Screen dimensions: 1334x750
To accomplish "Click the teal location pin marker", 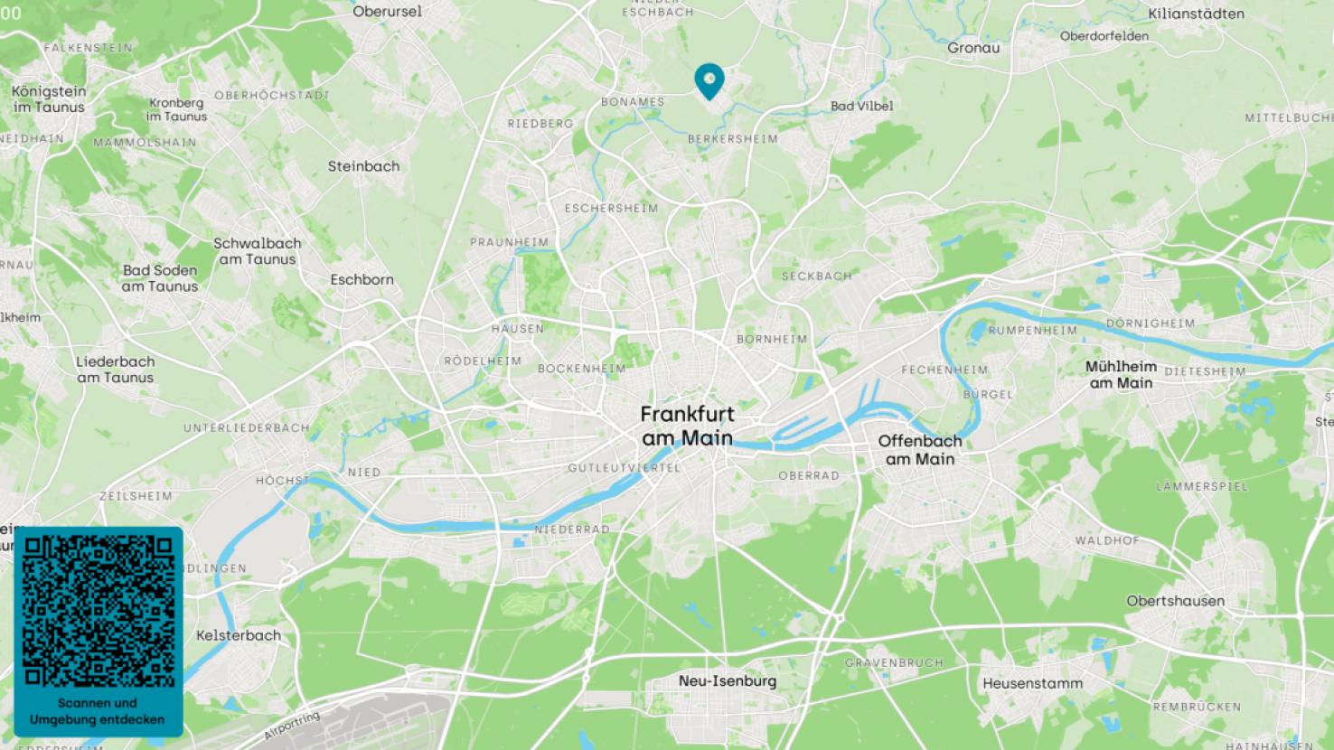I will tap(709, 82).
